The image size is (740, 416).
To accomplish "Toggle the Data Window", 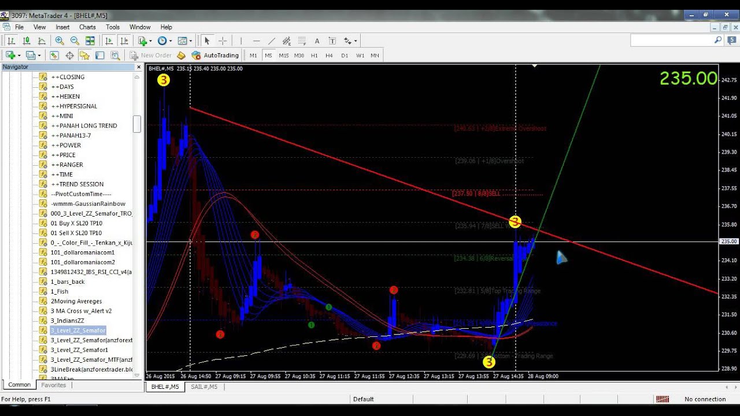I will pos(69,55).
